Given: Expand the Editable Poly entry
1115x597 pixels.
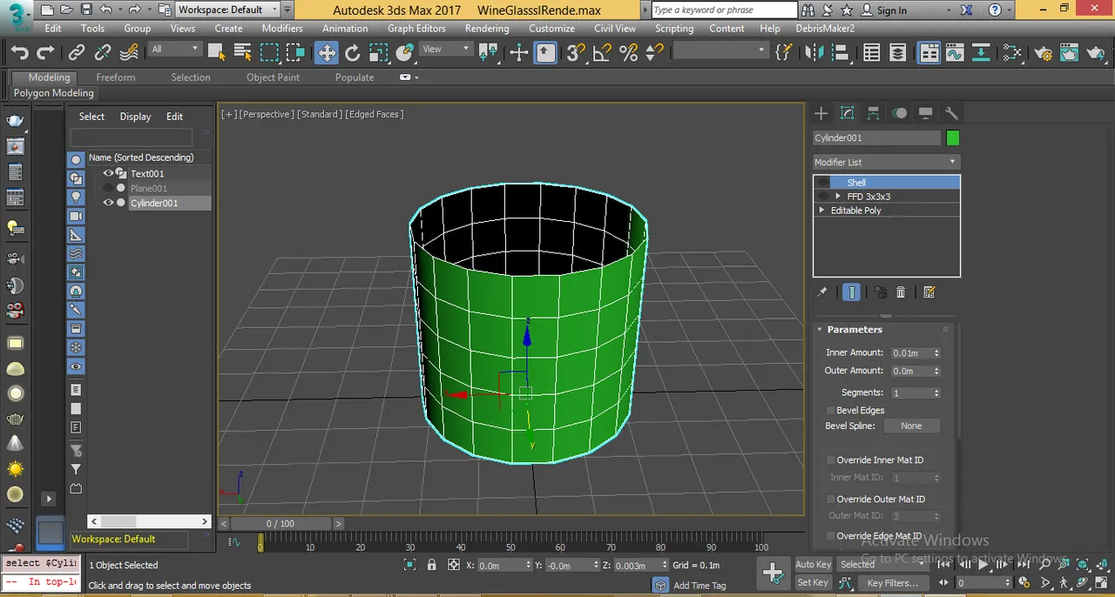Looking at the screenshot, I should pyautogui.click(x=821, y=211).
